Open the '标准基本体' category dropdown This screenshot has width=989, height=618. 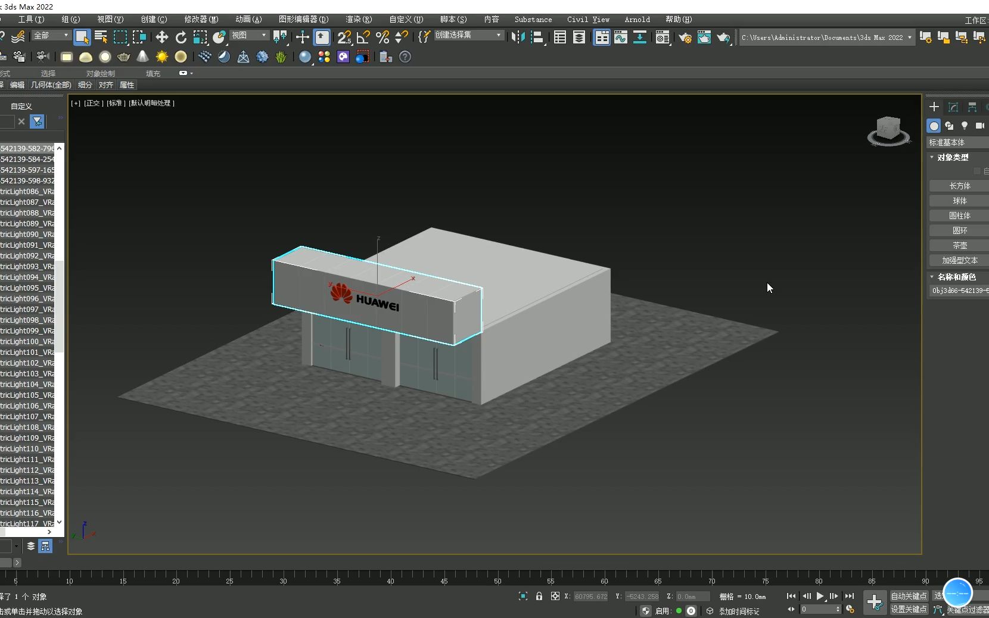(958, 142)
